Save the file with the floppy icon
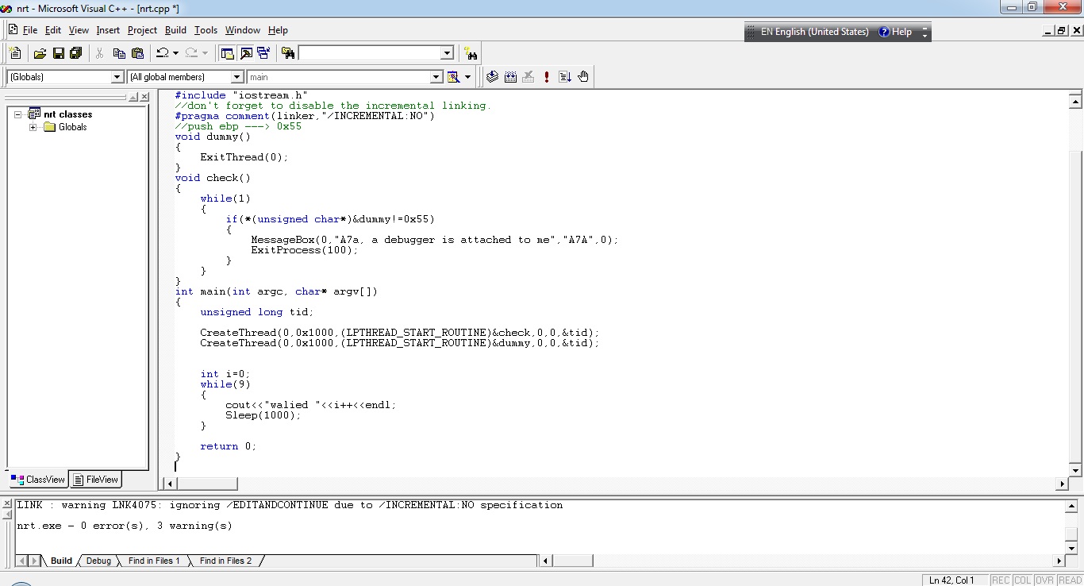This screenshot has height=586, width=1084. pyautogui.click(x=58, y=53)
